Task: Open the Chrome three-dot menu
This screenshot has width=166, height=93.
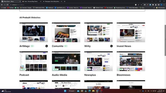Action: [x=164, y=5]
